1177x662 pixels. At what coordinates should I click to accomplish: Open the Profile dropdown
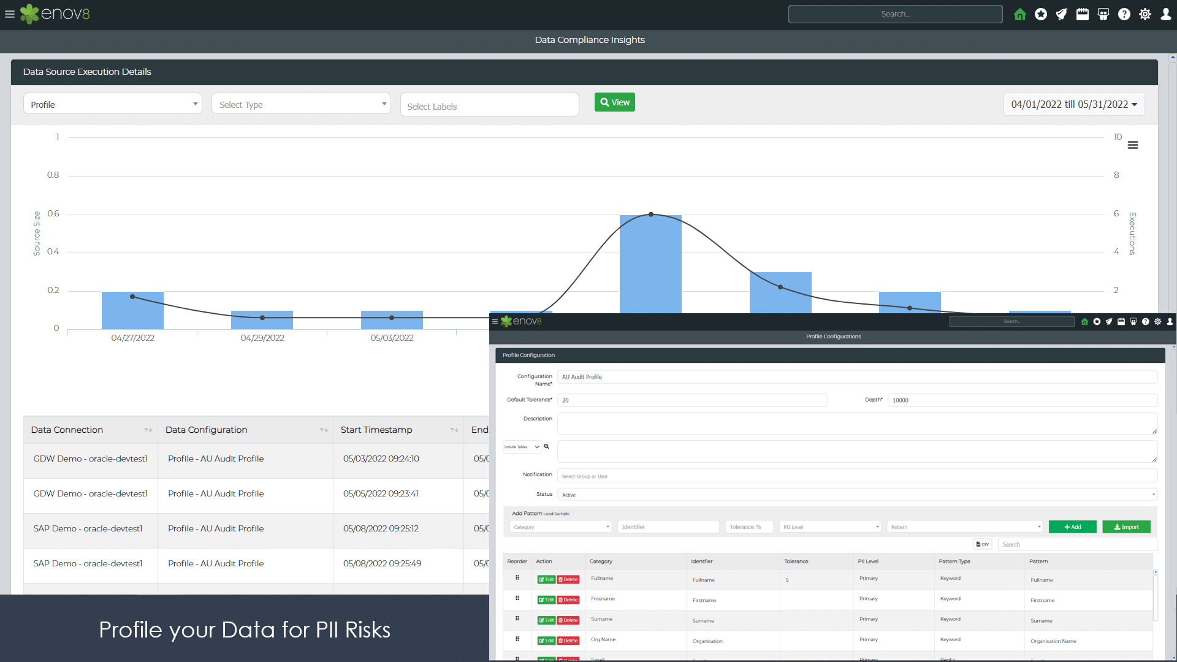click(113, 104)
